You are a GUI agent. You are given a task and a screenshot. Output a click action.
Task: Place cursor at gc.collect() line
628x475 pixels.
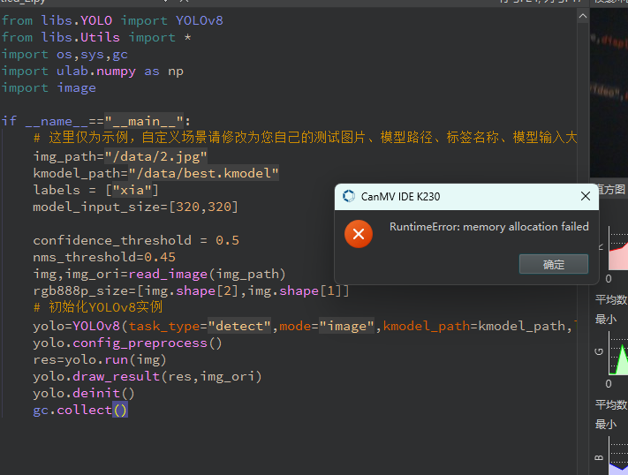80,410
